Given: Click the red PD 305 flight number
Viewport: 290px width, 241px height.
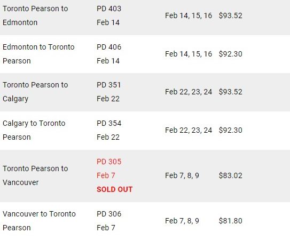Looking at the screenshot, I should (x=109, y=162).
